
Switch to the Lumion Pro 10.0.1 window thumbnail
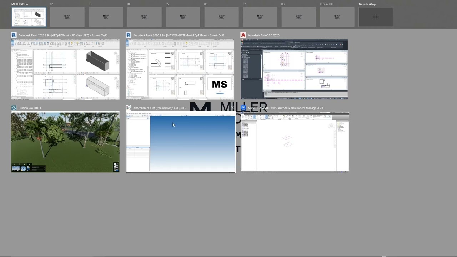tap(65, 142)
